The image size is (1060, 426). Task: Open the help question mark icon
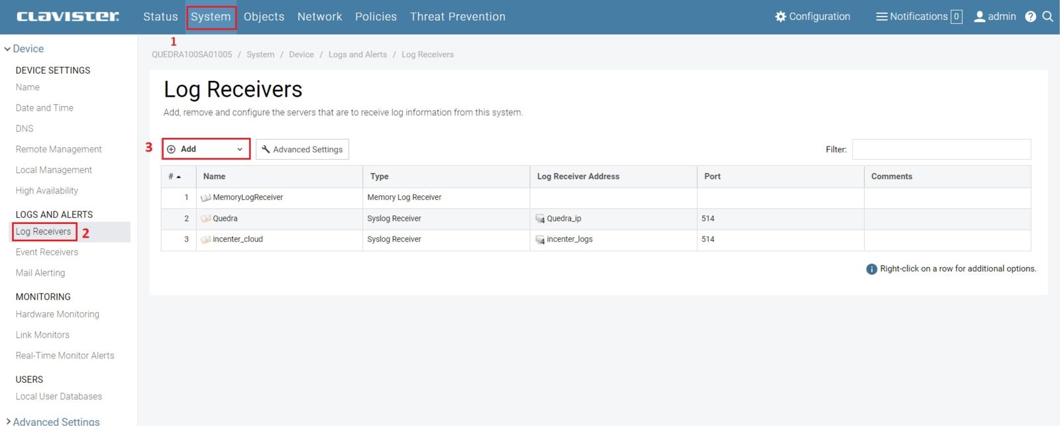tap(1030, 17)
